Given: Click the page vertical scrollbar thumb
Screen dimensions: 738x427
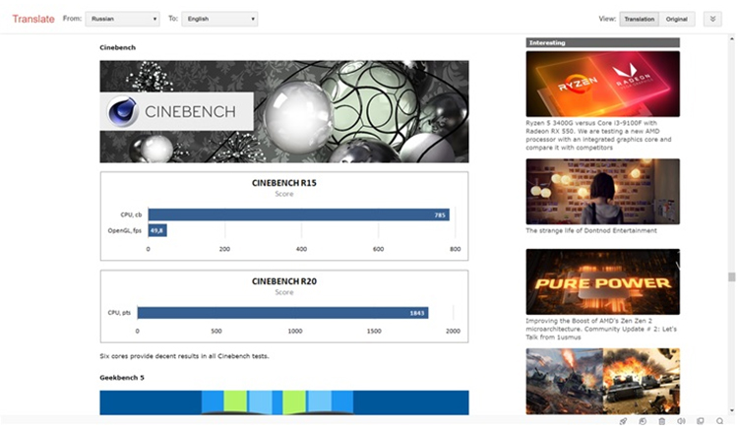Looking at the screenshot, I should pos(731,276).
